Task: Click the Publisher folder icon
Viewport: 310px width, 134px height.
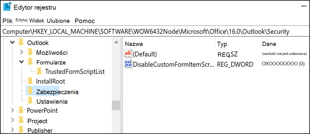Action: click(21, 130)
